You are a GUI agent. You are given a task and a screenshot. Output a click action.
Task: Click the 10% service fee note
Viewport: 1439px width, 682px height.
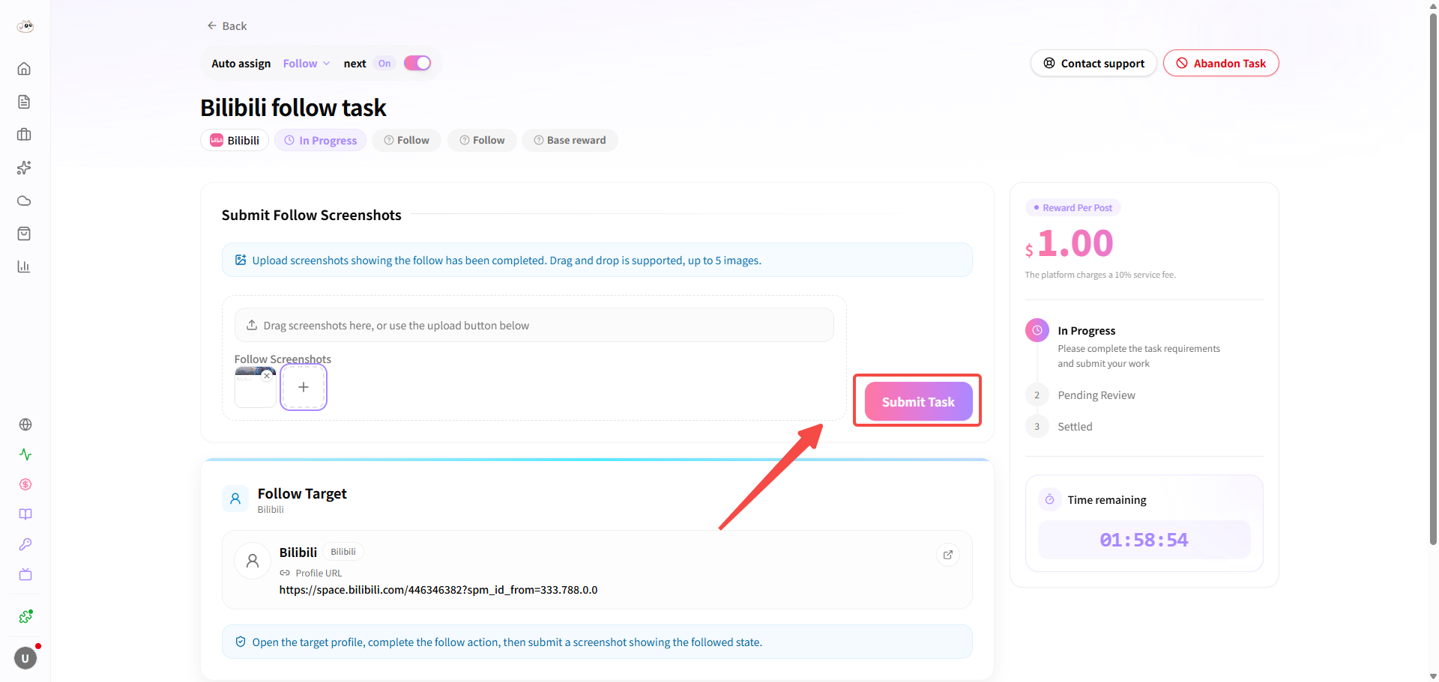pyautogui.click(x=1100, y=275)
